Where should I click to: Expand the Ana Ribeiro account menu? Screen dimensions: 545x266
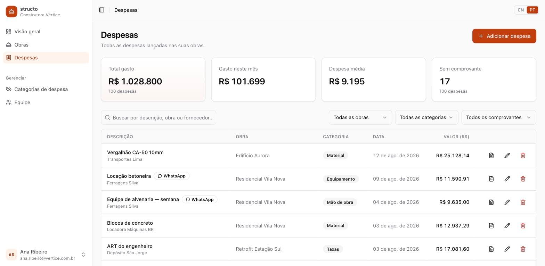click(x=46, y=255)
